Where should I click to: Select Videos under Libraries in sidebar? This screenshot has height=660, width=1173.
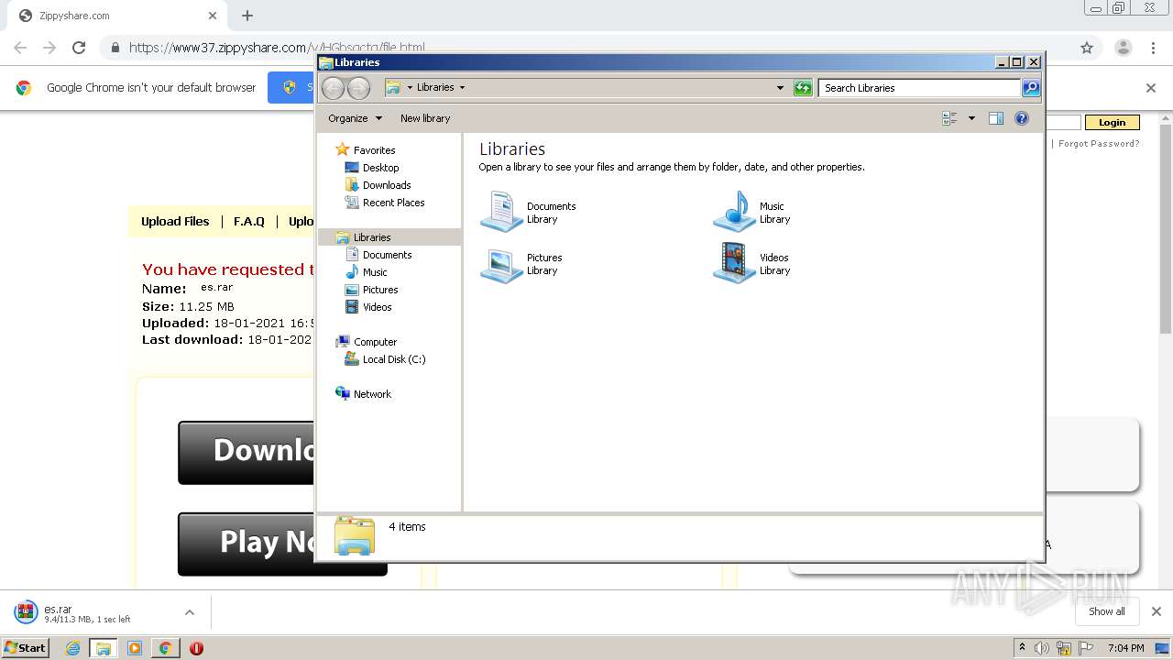point(377,307)
